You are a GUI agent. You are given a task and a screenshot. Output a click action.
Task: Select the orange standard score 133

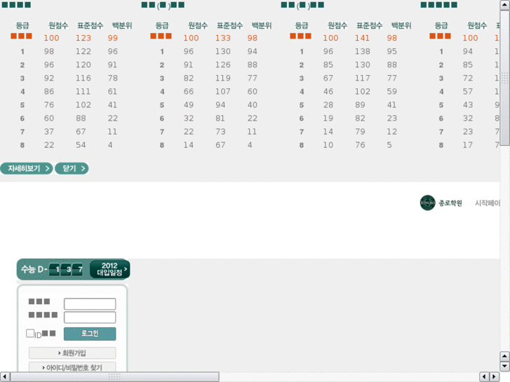pyautogui.click(x=223, y=38)
